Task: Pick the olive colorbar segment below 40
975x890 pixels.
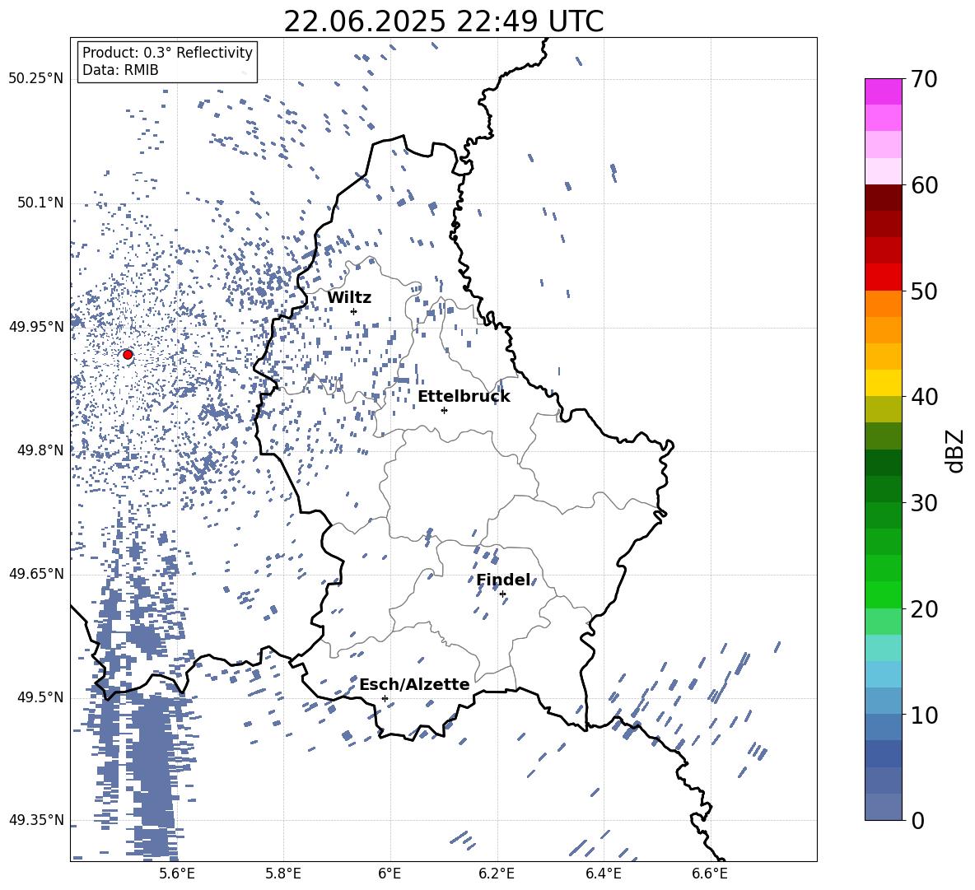Action: (883, 409)
